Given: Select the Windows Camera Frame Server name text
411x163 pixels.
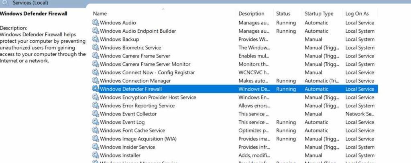Looking at the screenshot, I should [x=135, y=56].
